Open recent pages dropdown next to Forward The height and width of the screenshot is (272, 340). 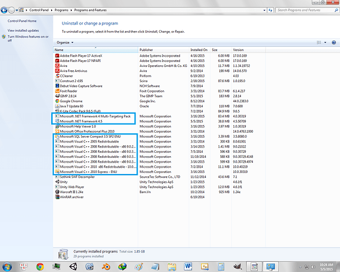coord(17,10)
